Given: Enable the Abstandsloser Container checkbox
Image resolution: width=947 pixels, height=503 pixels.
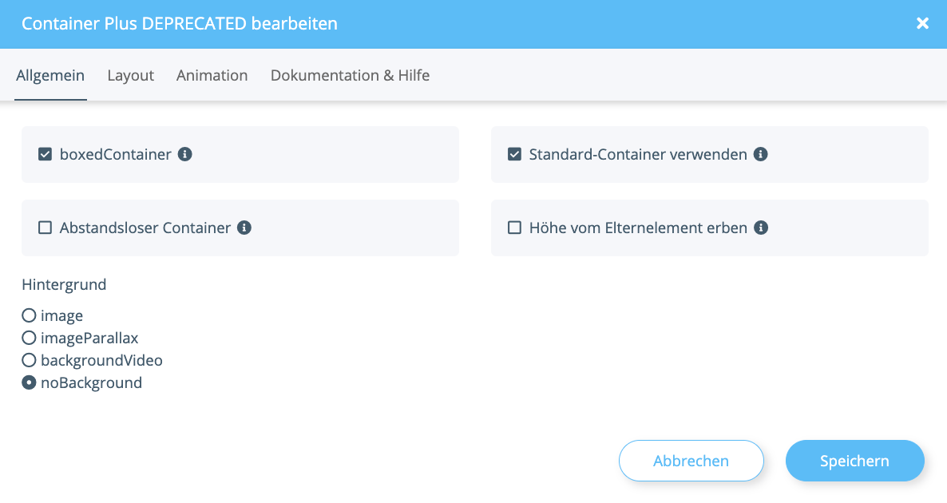Looking at the screenshot, I should tap(45, 228).
